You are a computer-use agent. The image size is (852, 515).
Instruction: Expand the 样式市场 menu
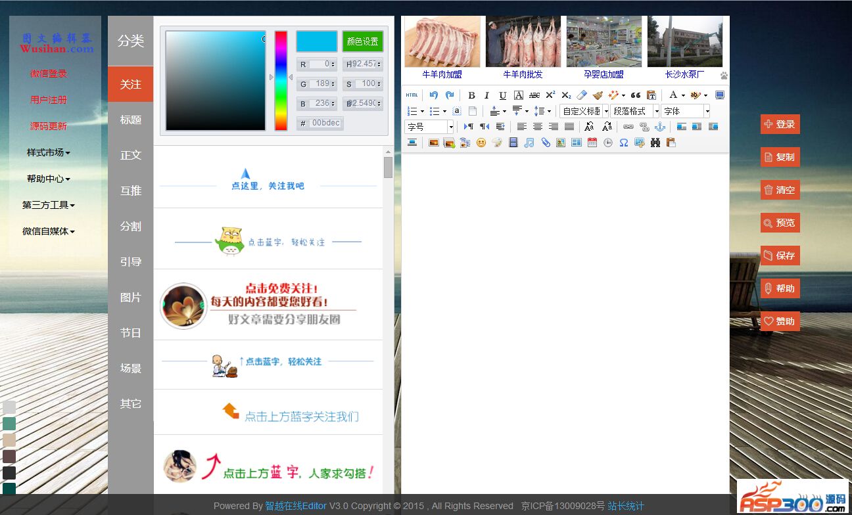point(48,152)
